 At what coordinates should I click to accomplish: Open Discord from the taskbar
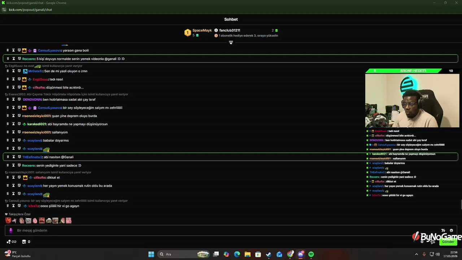tap(301, 254)
